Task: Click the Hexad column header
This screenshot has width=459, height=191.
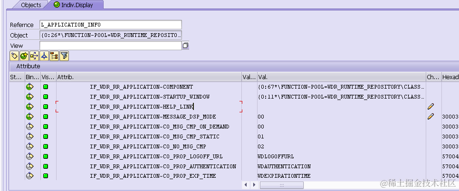Action: [x=450, y=77]
